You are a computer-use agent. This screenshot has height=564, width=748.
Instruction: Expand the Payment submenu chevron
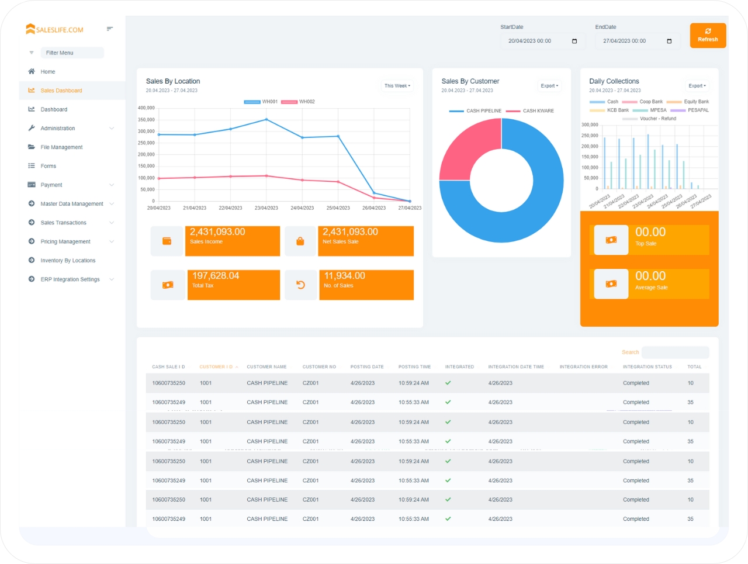[x=112, y=185]
